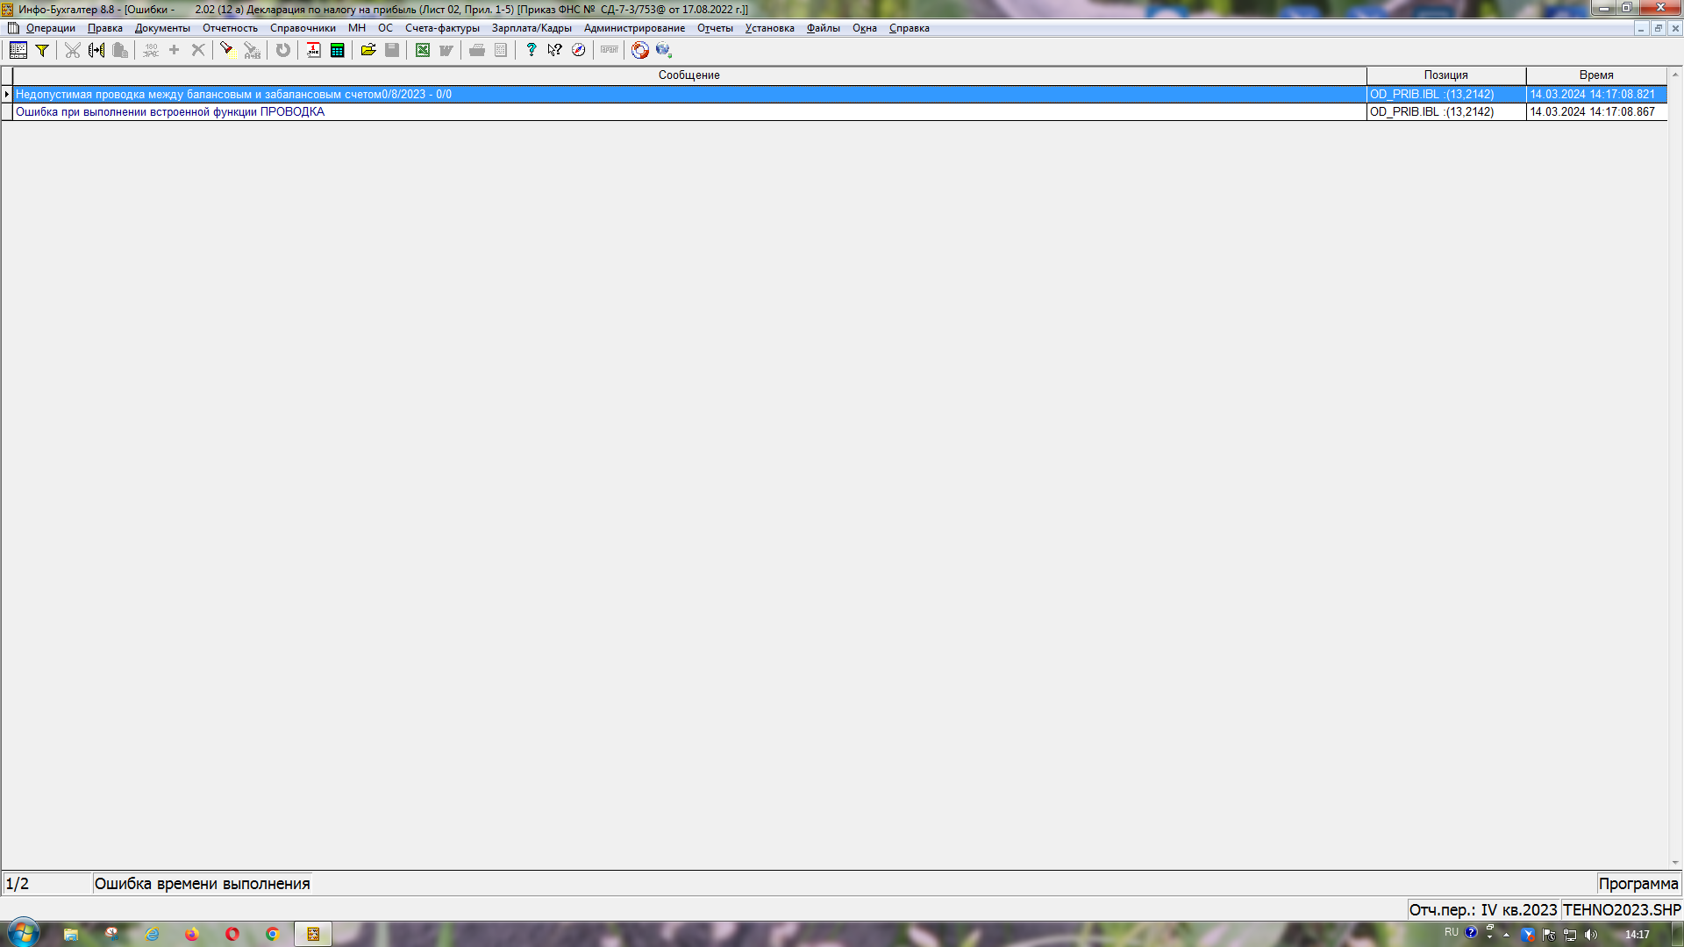The width and height of the screenshot is (1684, 947).
Task: Open the Зарплата/Кадры menu
Action: click(532, 28)
